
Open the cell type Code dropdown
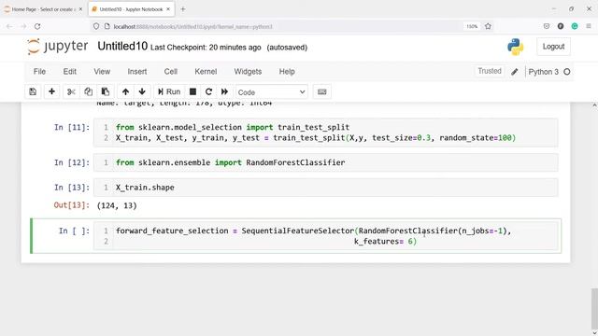click(x=271, y=92)
